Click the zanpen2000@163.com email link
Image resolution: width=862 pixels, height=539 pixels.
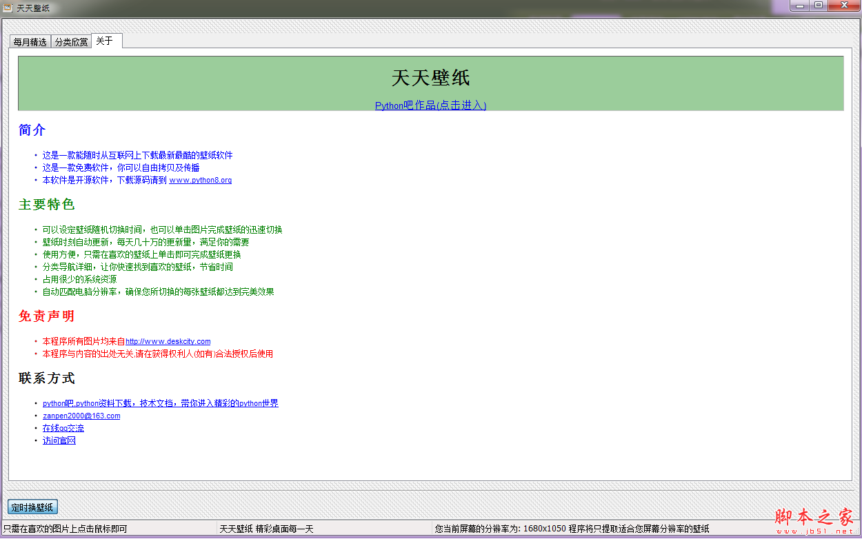pos(81,416)
